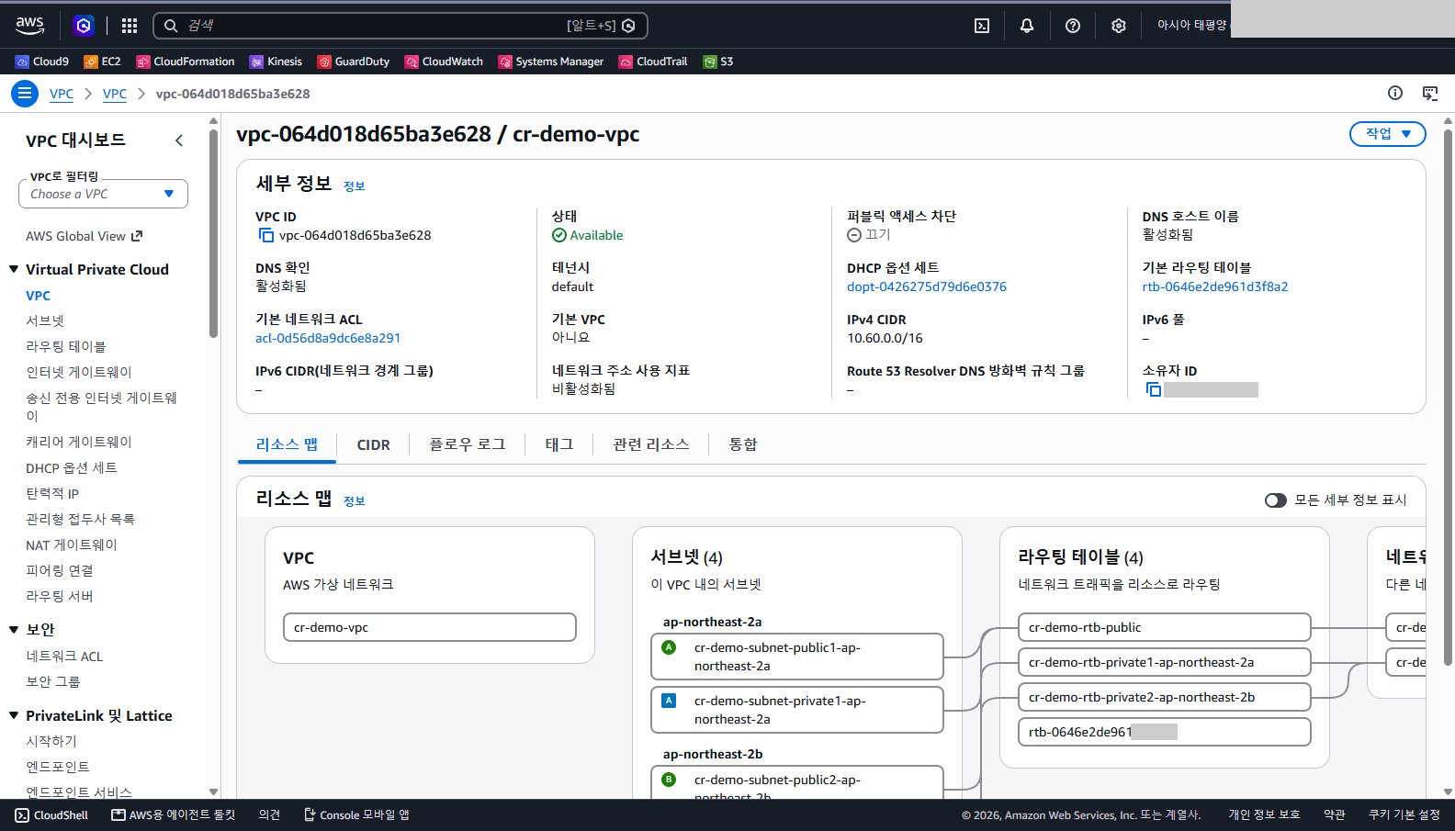
Task: Open the Choose a VPC filter dropdown
Action: (103, 194)
